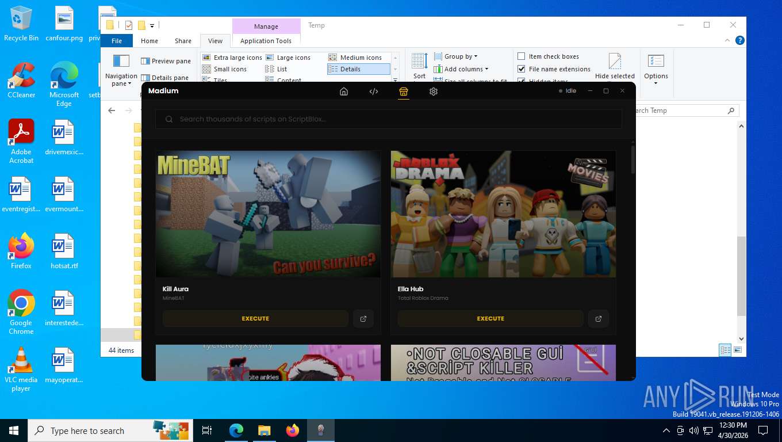This screenshot has width=782, height=442.
Task: Select the View ribbon tab
Action: click(x=215, y=41)
